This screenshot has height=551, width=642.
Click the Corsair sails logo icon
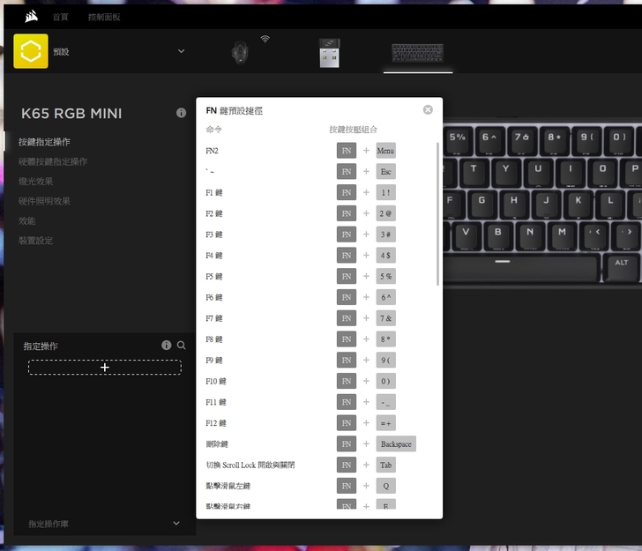[x=32, y=15]
